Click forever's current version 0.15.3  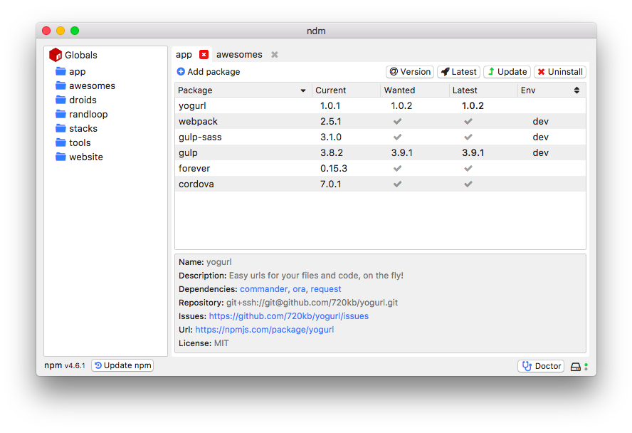point(333,169)
